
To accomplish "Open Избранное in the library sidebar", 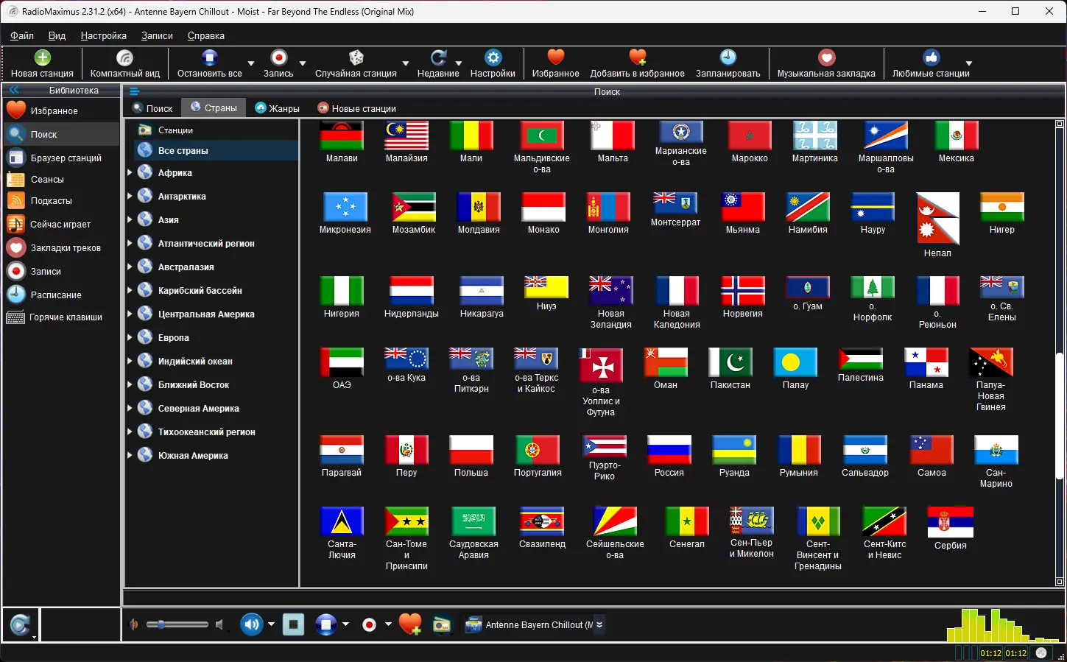I will (61, 110).
